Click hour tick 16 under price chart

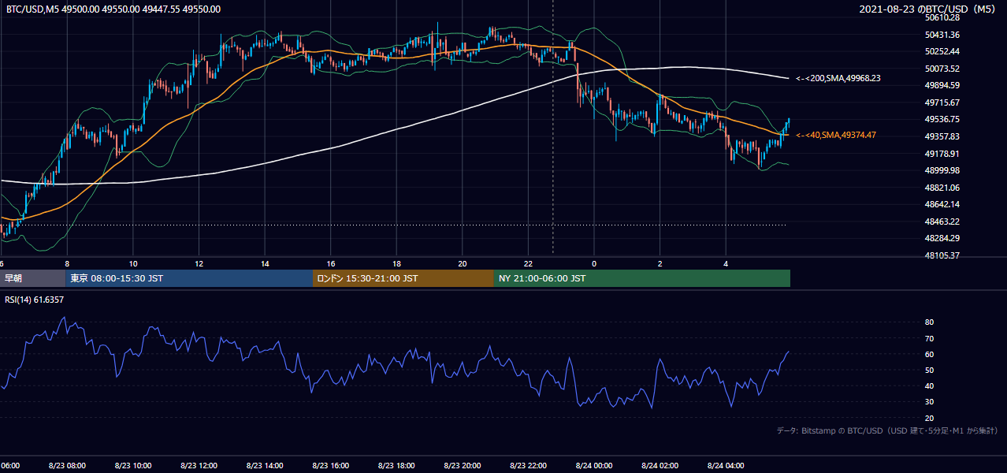pos(331,263)
